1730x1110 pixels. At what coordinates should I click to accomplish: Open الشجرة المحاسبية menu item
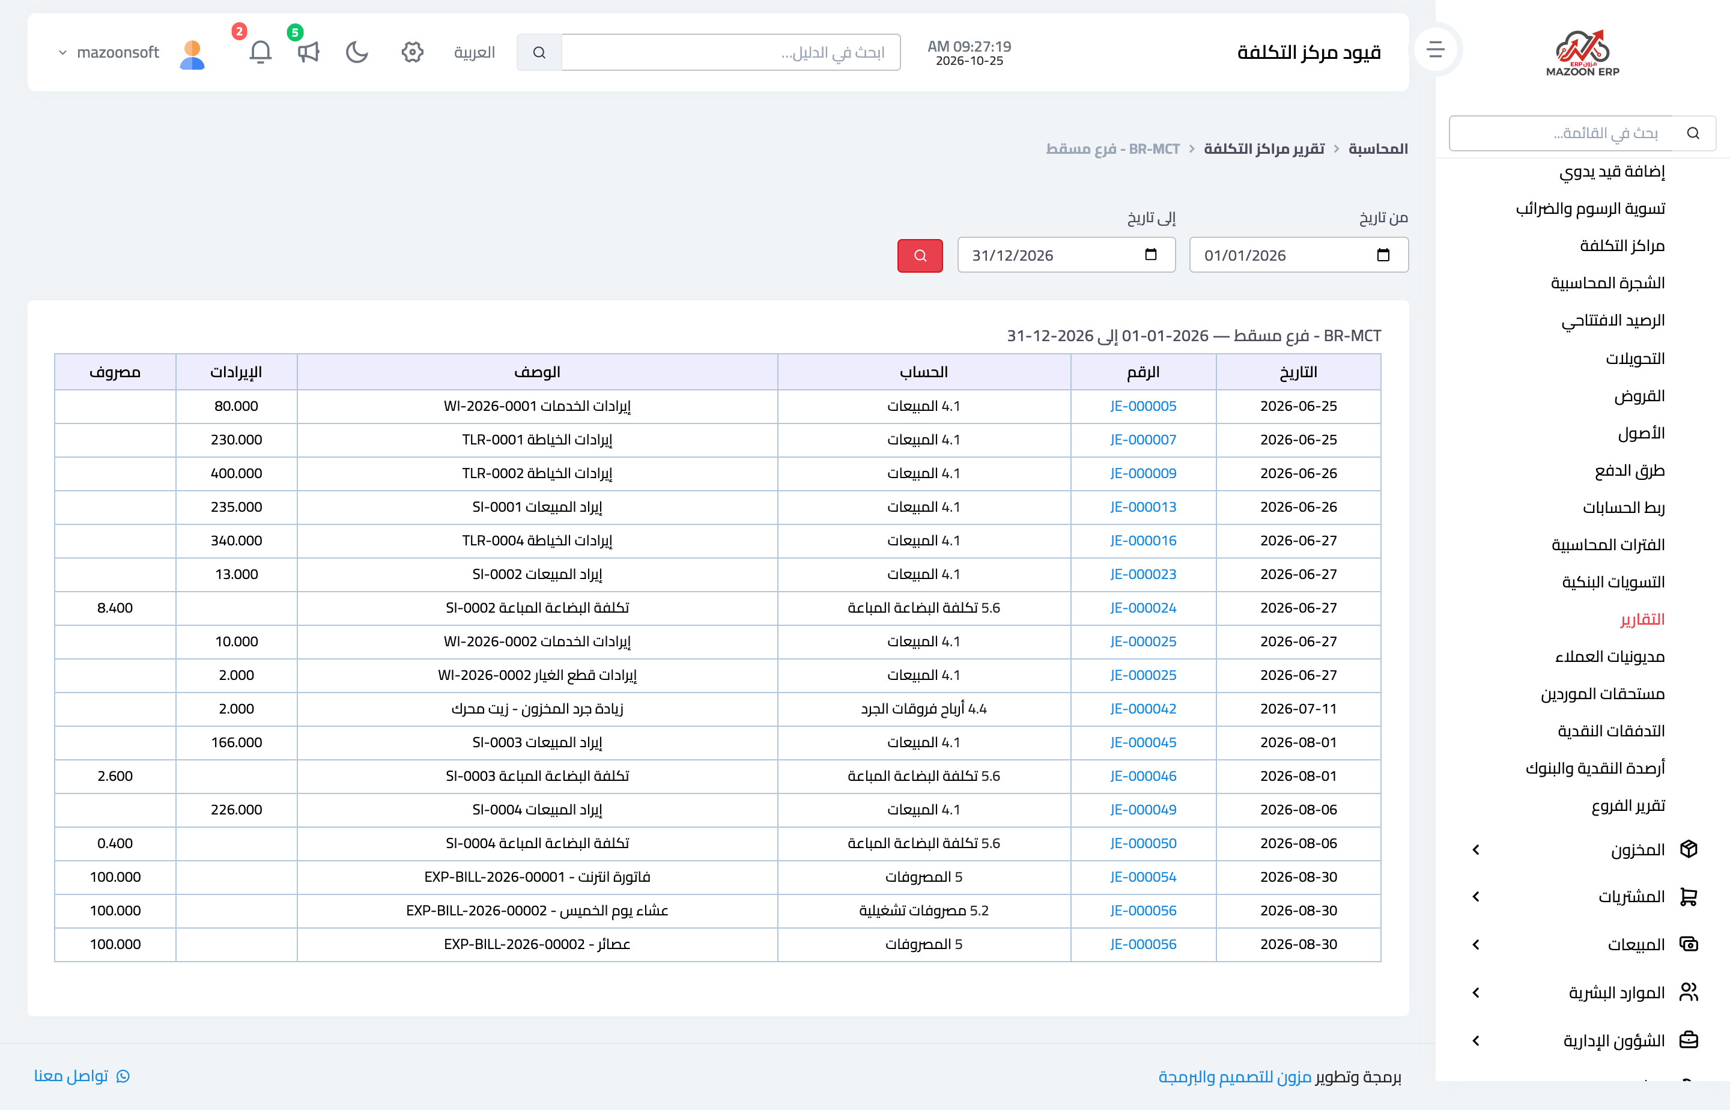tap(1607, 284)
